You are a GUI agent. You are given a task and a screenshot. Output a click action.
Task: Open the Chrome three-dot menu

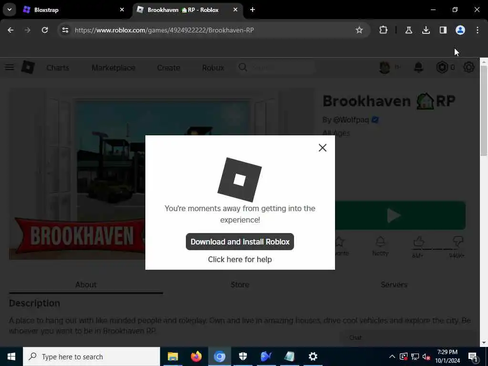click(x=478, y=30)
